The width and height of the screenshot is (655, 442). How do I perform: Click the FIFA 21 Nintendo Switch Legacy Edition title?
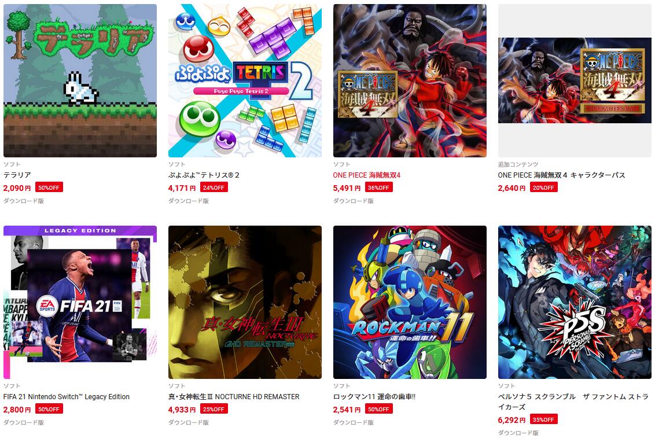click(67, 397)
